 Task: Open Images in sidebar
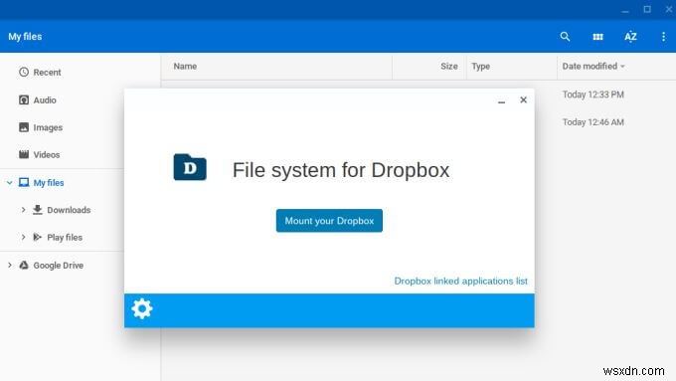click(48, 127)
